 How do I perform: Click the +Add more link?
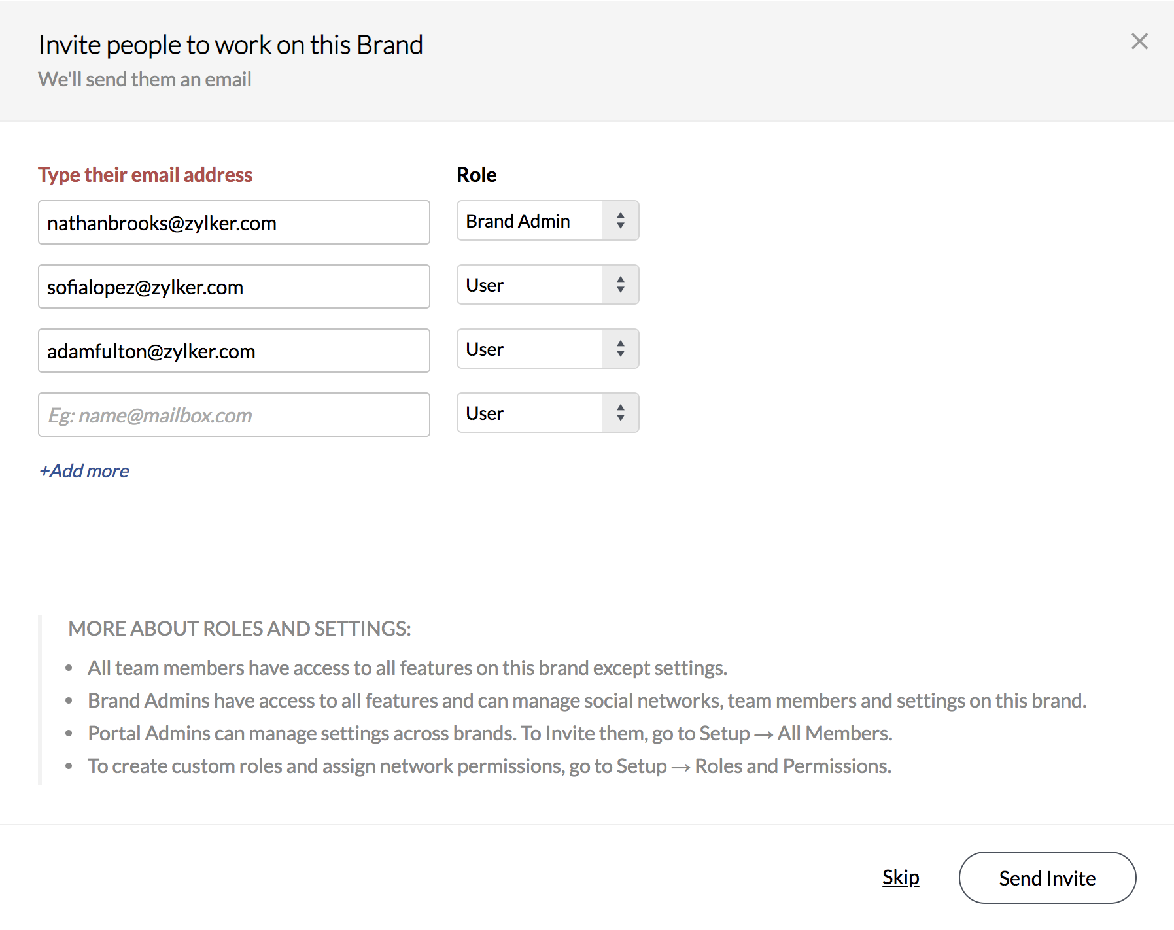[x=84, y=471]
